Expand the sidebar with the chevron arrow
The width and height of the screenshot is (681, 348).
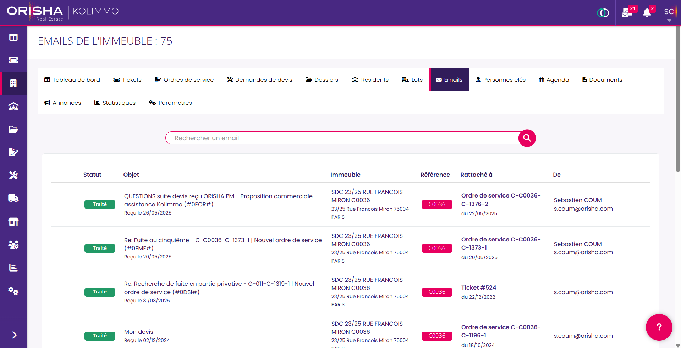[x=14, y=335]
